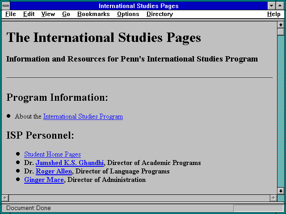Open the window control menu box
286x214 pixels.
[x=6, y=6]
